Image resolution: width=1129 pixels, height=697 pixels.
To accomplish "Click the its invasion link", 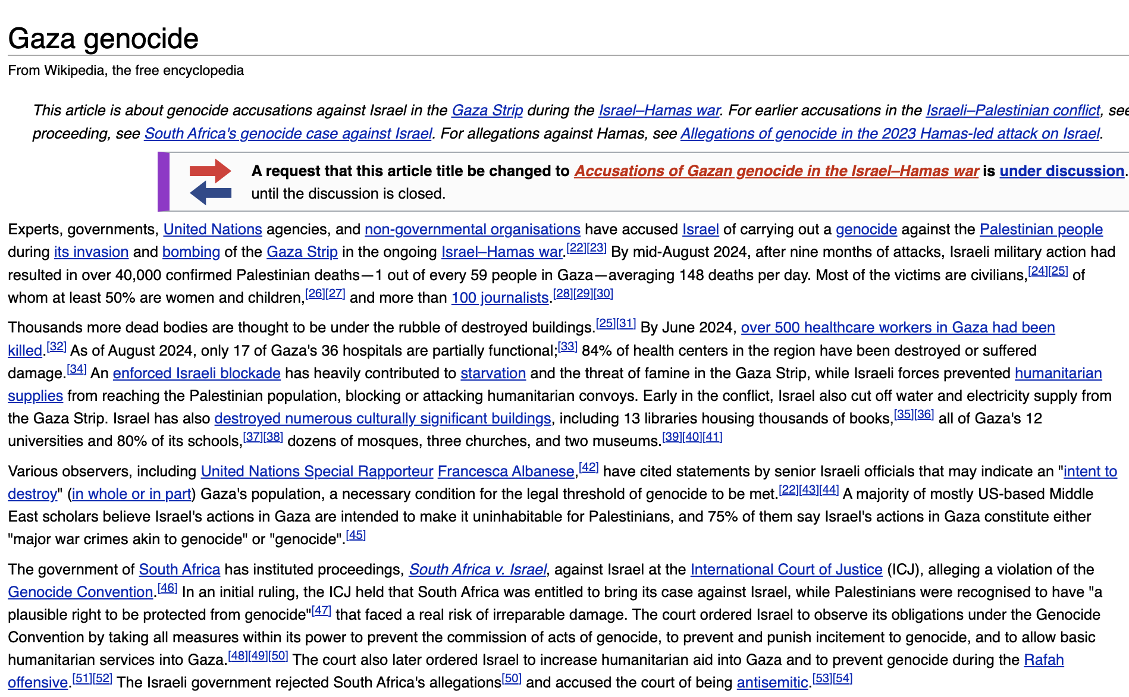I will tap(91, 252).
